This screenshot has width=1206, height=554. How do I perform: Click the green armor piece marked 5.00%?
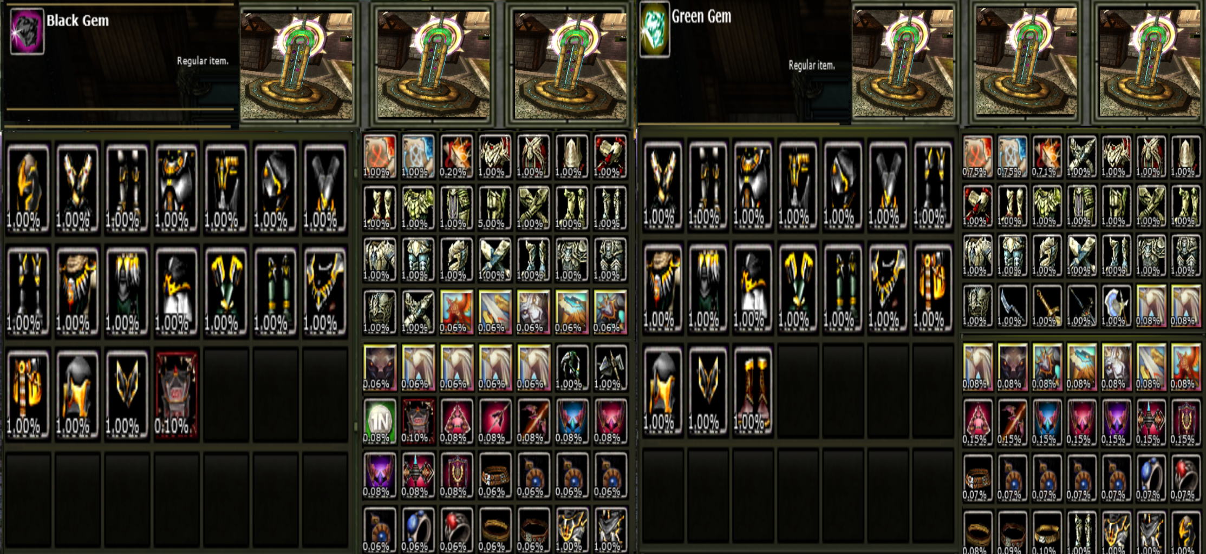pos(494,208)
